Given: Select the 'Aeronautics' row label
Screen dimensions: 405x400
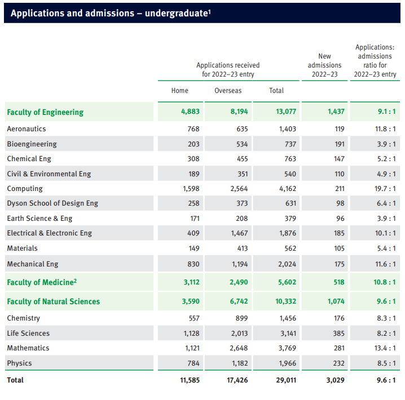Looking at the screenshot, I should (x=27, y=128).
